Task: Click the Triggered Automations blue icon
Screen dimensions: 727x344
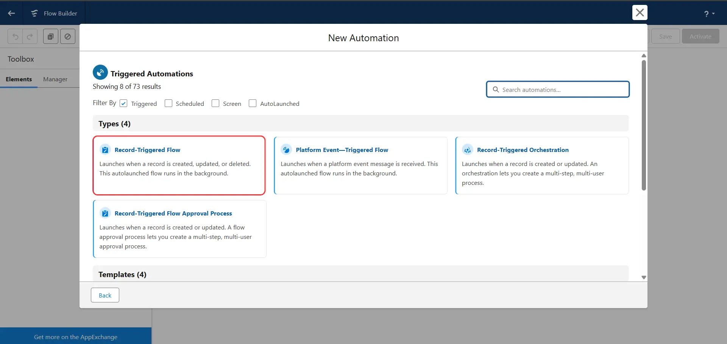Action: [100, 72]
